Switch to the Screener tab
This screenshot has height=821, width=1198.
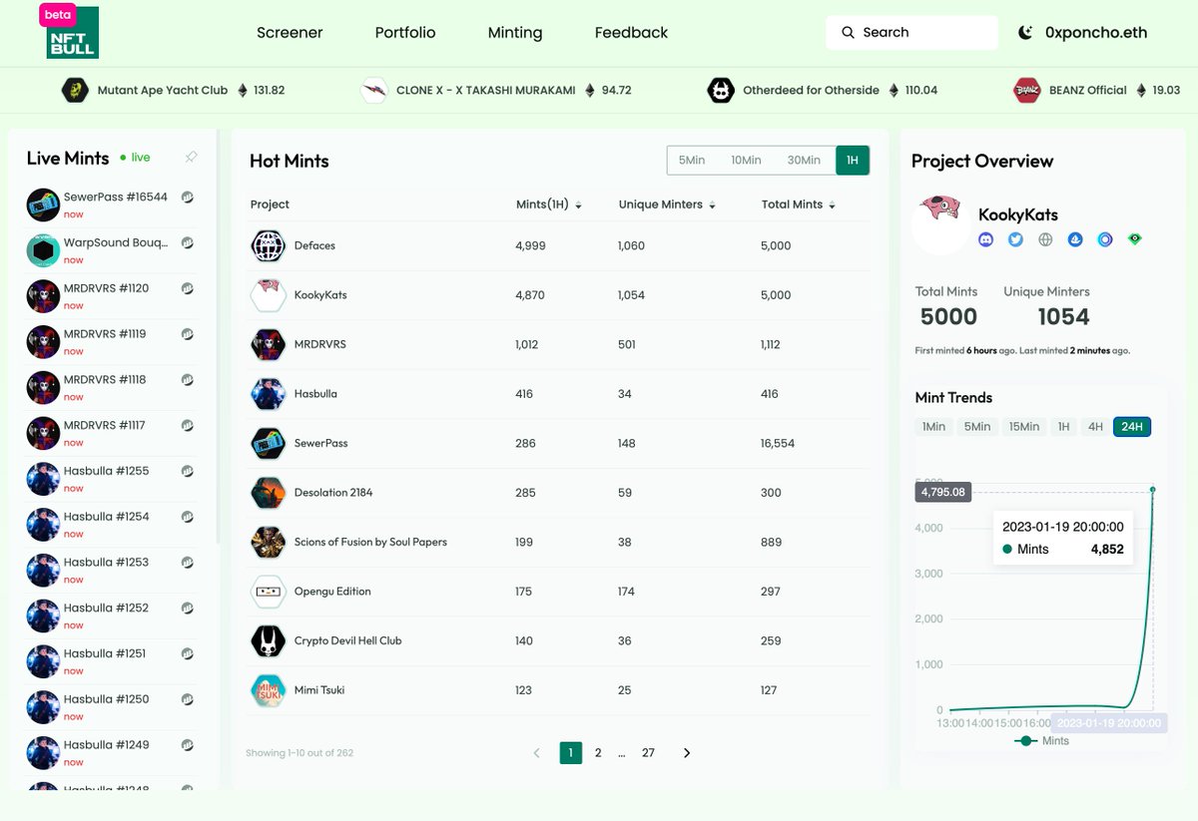(x=290, y=32)
